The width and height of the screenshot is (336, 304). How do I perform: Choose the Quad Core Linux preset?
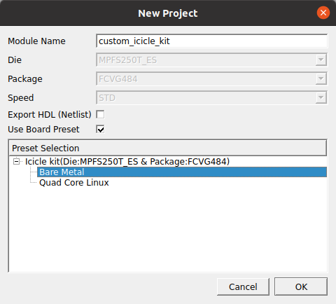tap(74, 183)
